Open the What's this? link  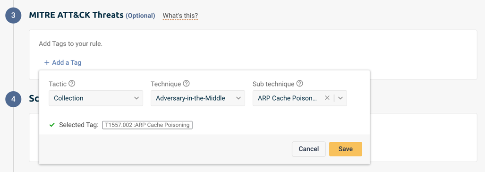[180, 16]
